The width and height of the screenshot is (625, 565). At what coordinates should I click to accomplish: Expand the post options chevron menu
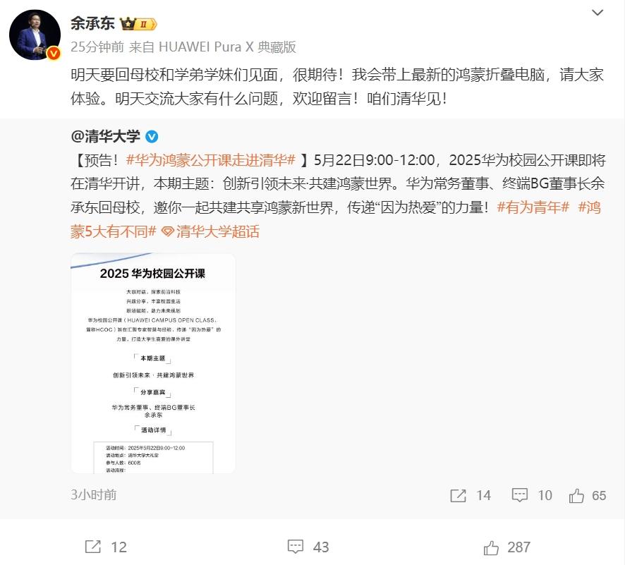(x=597, y=13)
